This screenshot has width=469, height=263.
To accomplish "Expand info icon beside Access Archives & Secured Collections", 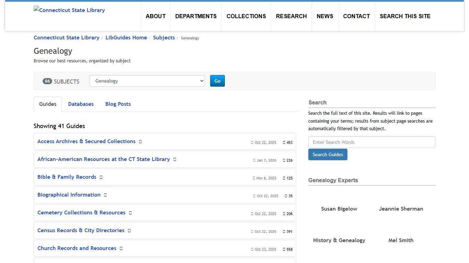I will 140,141.
